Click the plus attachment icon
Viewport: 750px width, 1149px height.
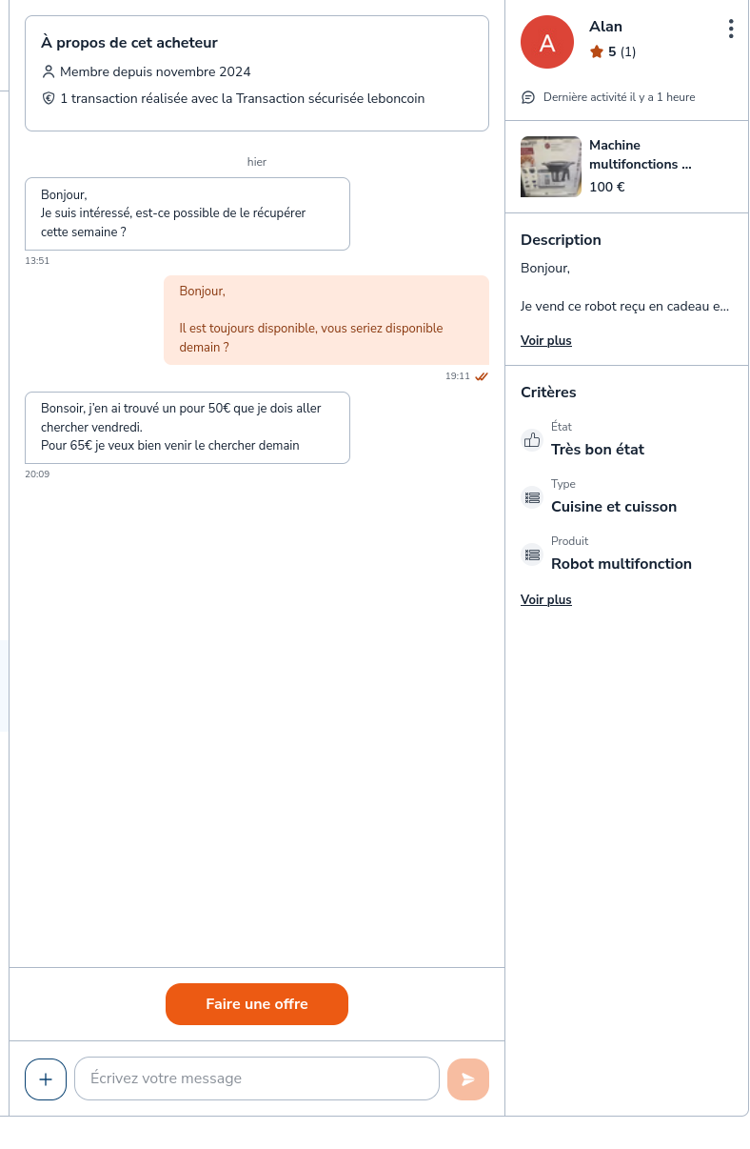[46, 1078]
